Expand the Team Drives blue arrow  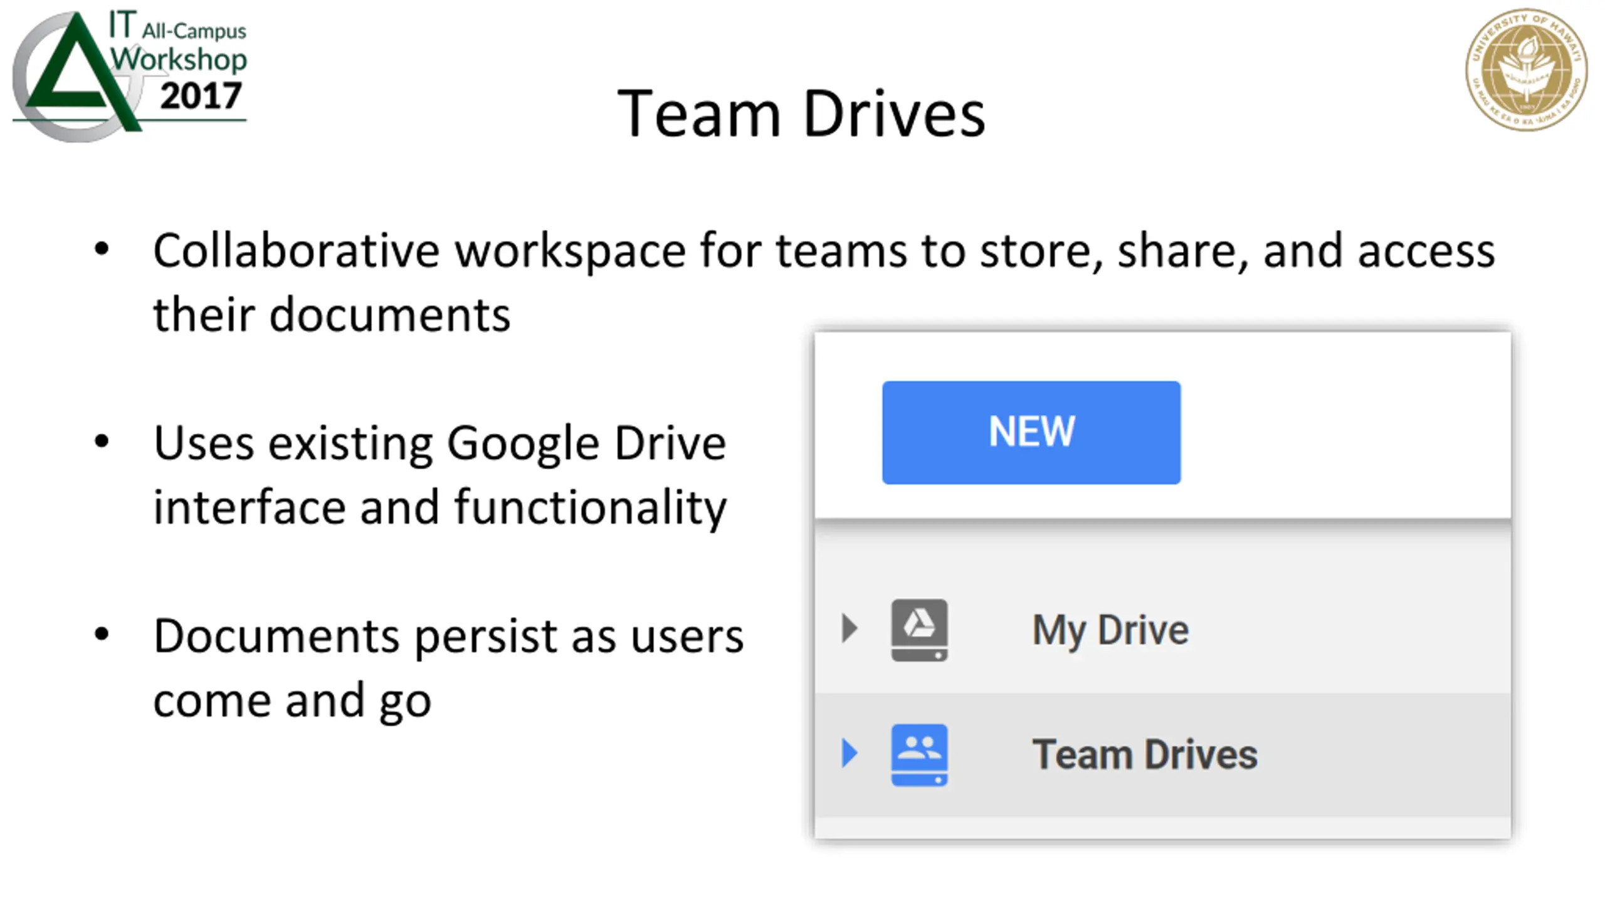[850, 753]
